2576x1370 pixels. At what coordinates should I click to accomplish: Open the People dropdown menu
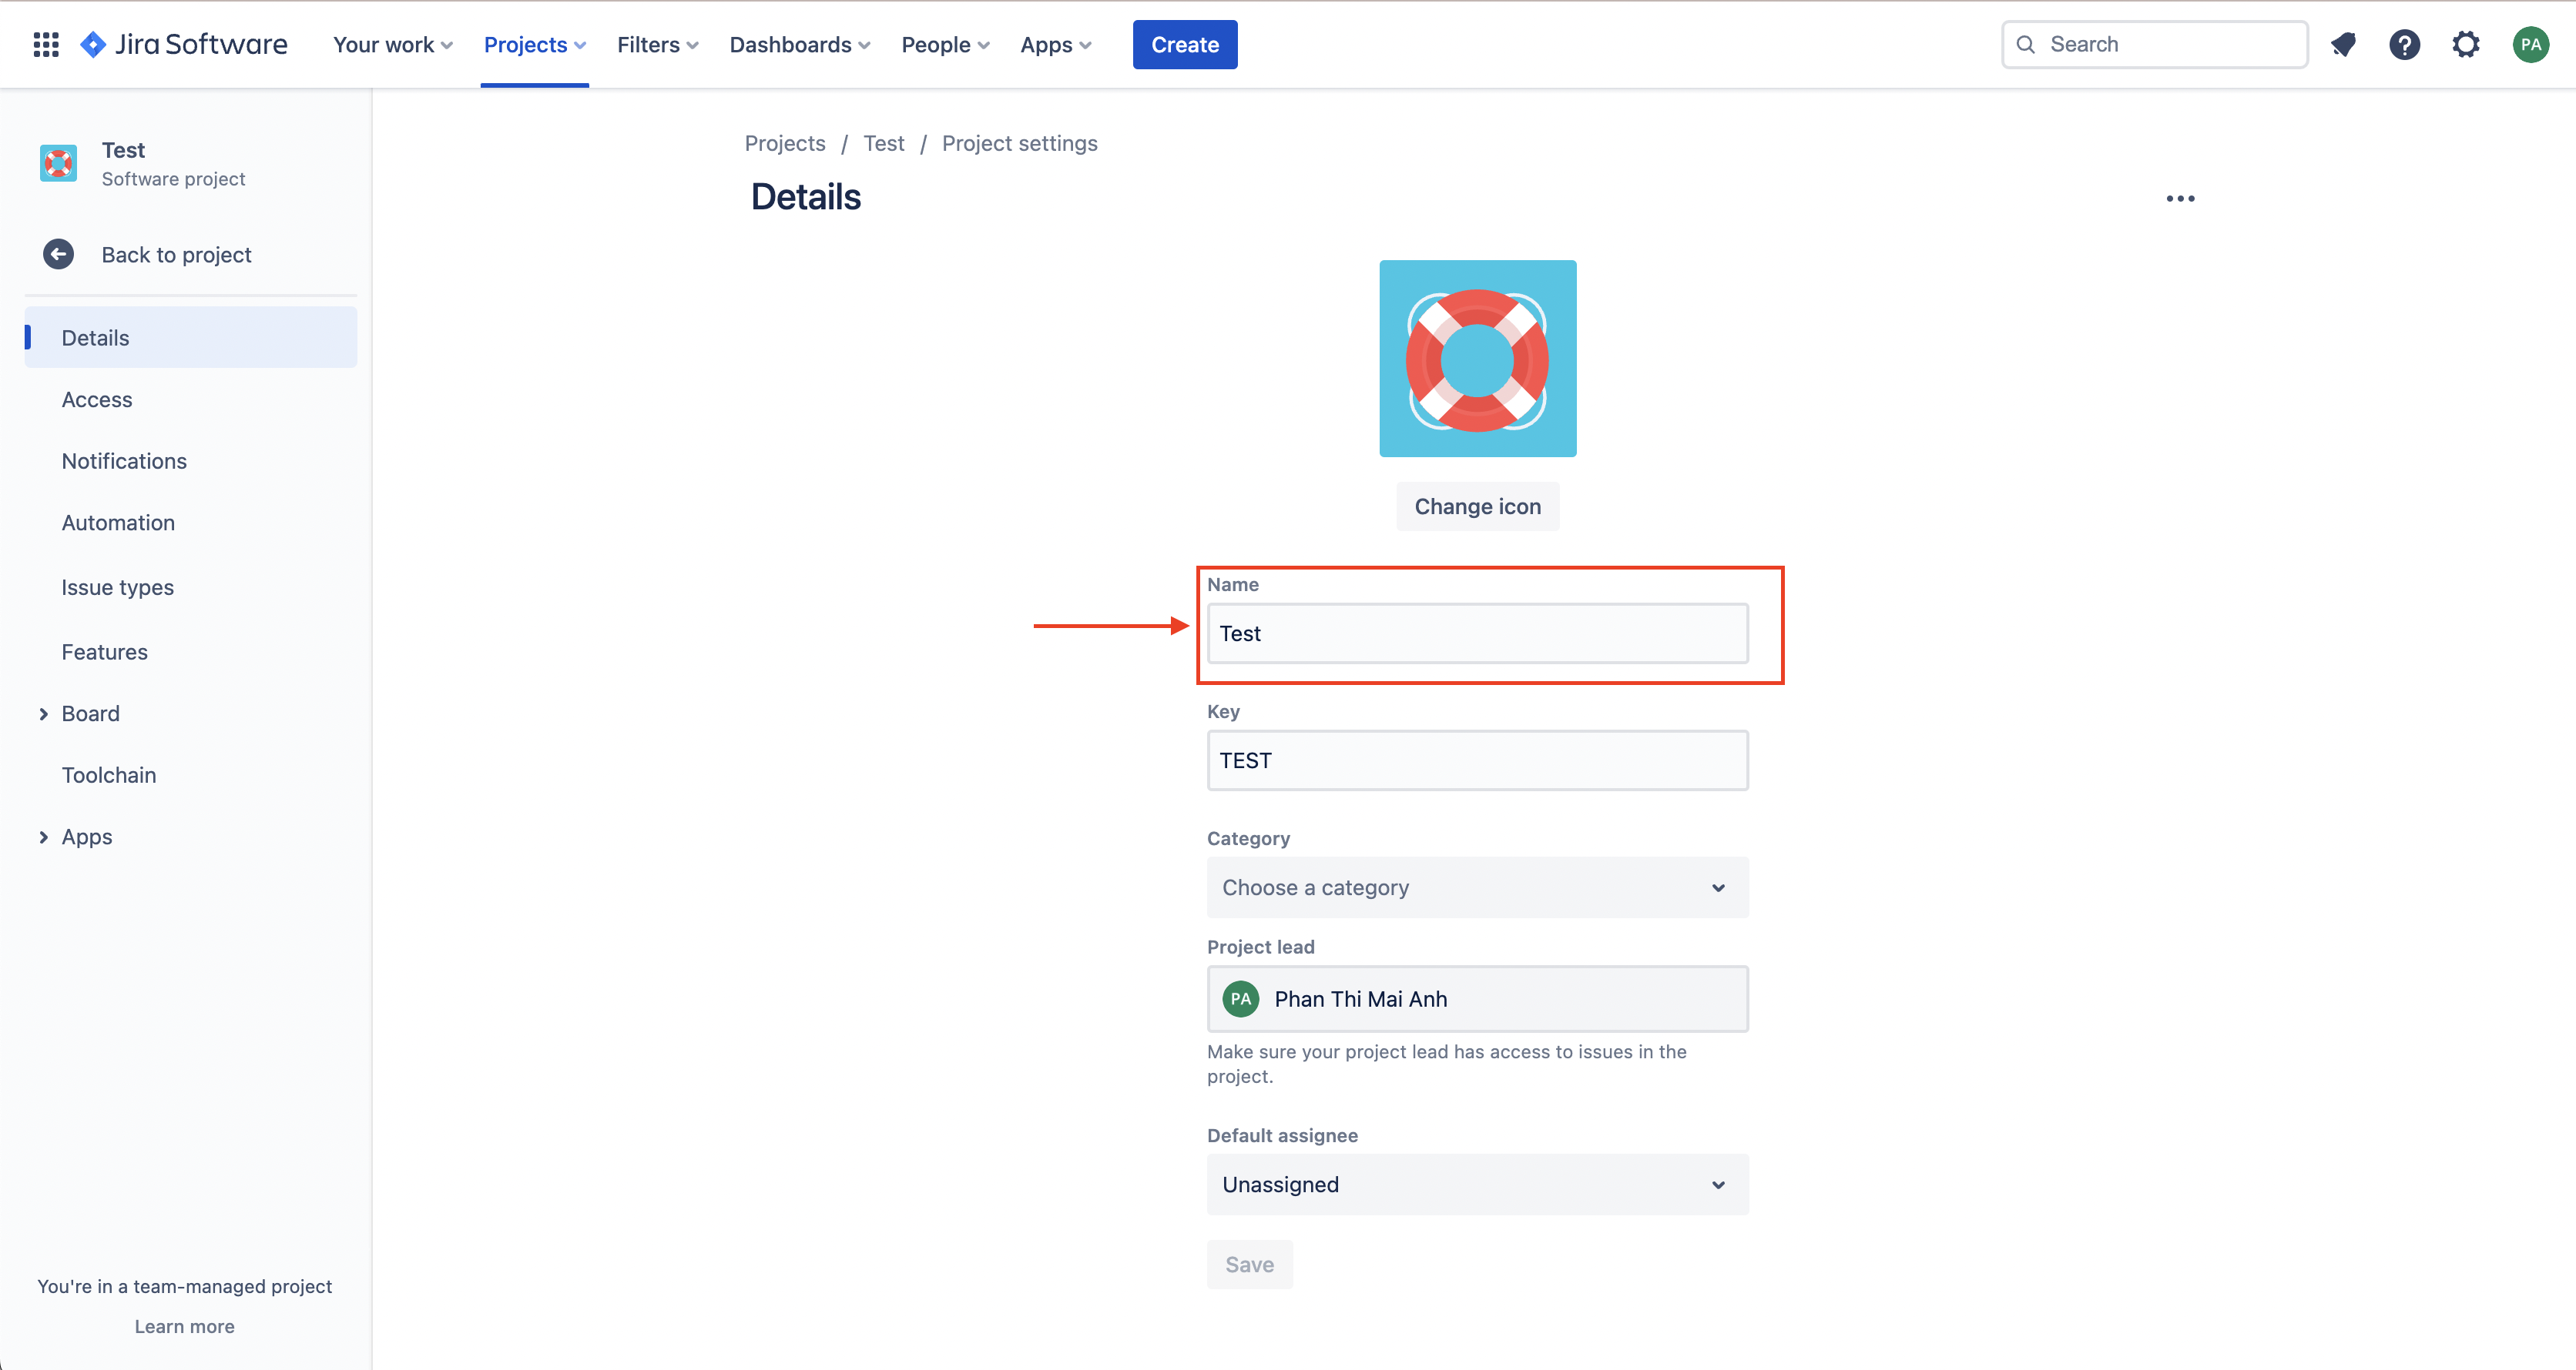click(x=945, y=45)
